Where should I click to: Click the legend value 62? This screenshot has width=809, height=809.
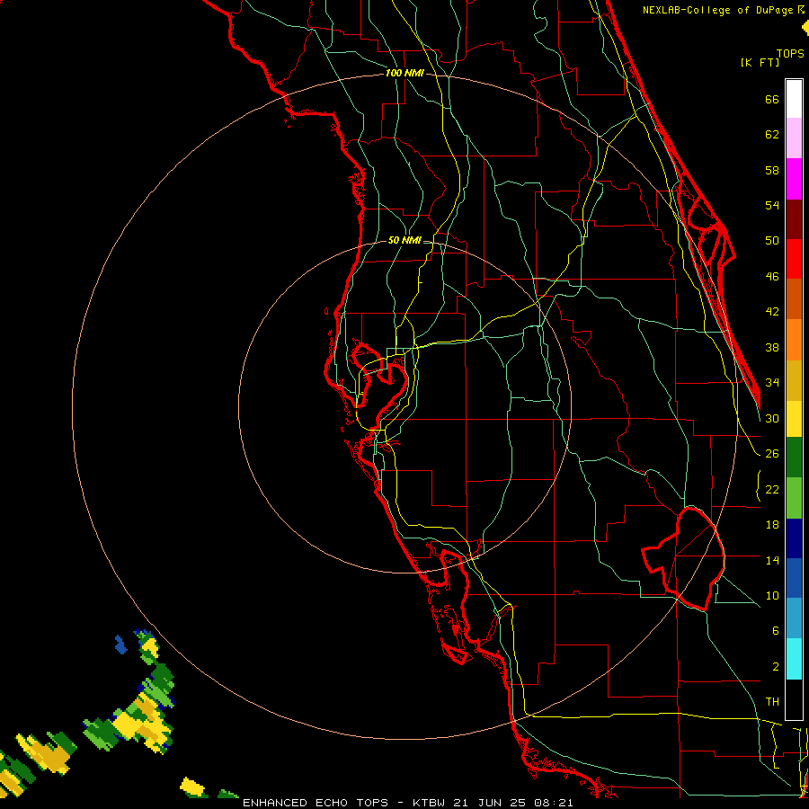click(x=772, y=135)
